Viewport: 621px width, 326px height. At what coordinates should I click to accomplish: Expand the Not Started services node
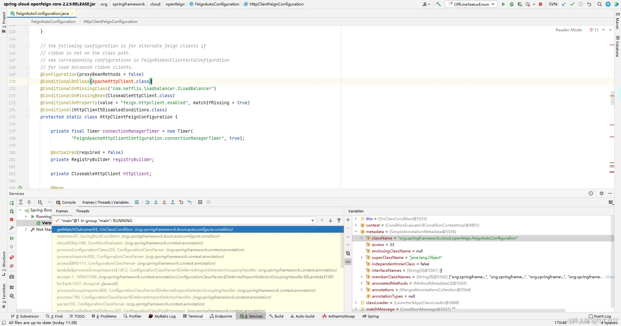pos(26,229)
